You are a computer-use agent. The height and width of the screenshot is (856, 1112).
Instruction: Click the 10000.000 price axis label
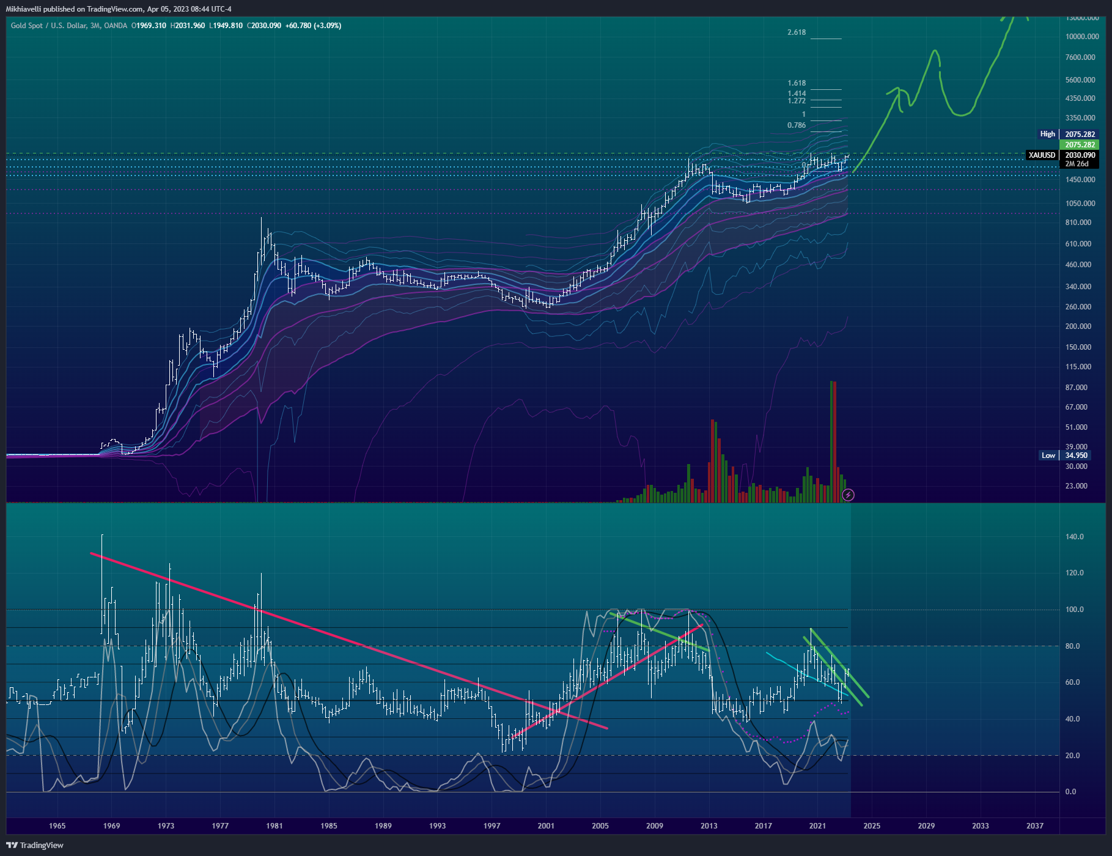(x=1082, y=37)
